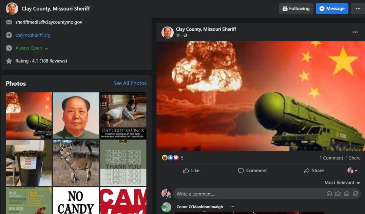Message the Clay County Sheriff page
Viewport: 365px width, 214px height.
pos(332,8)
